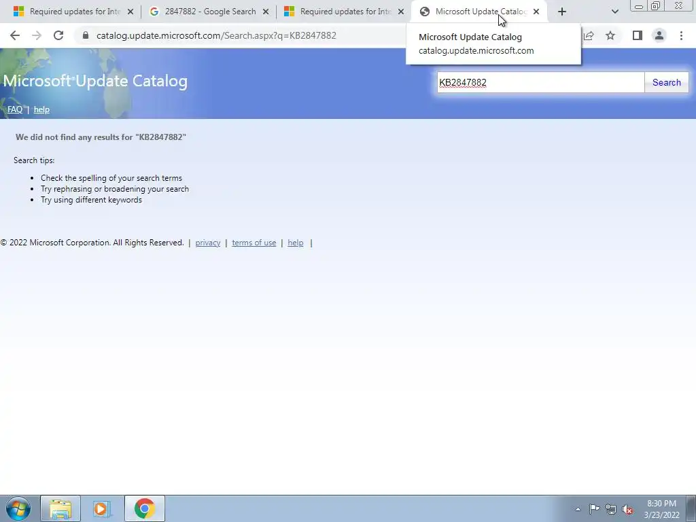Click the Chrome taskbar icon

coord(144,508)
